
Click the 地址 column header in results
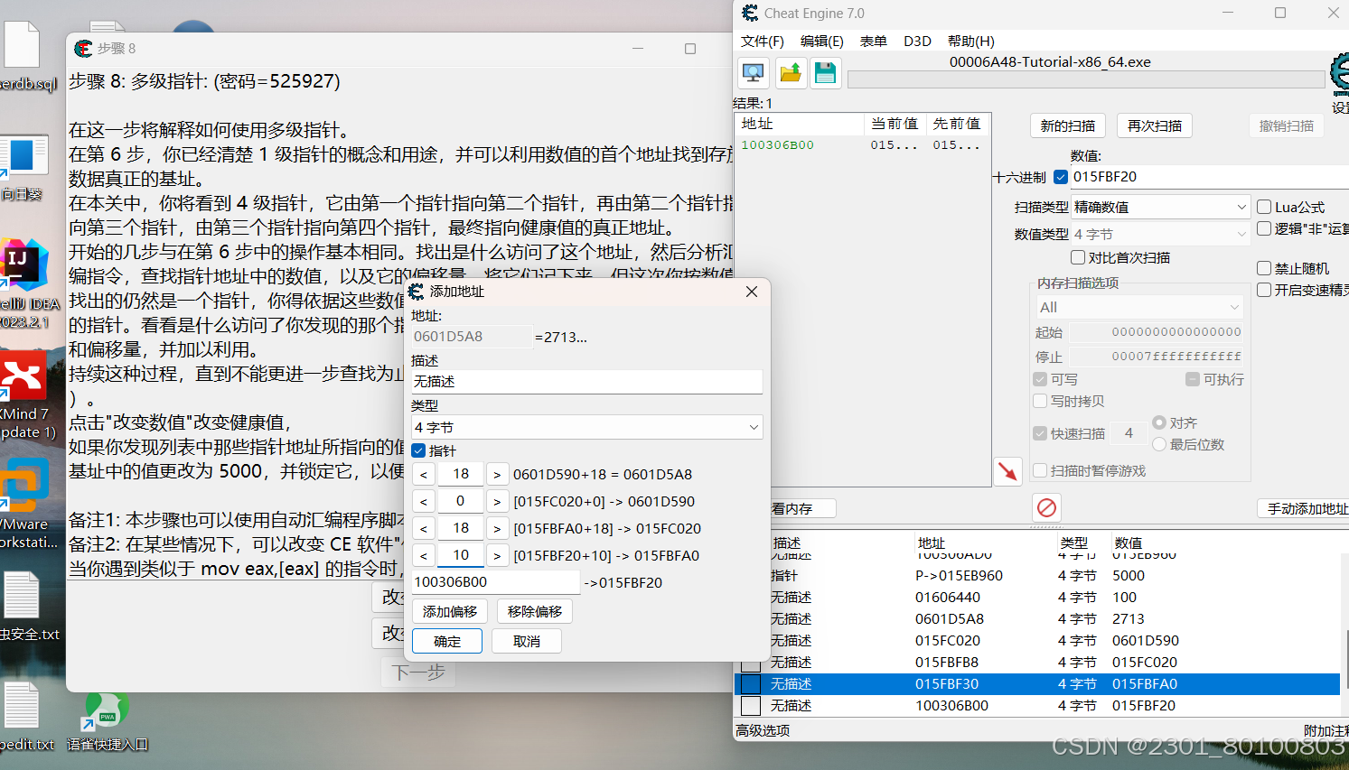(800, 124)
